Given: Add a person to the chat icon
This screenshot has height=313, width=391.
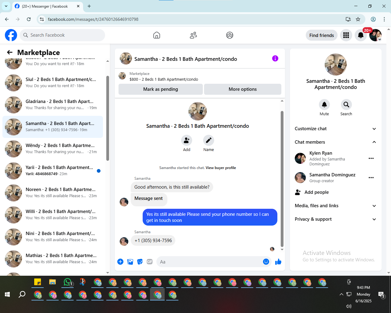Looking at the screenshot, I should (x=187, y=140).
